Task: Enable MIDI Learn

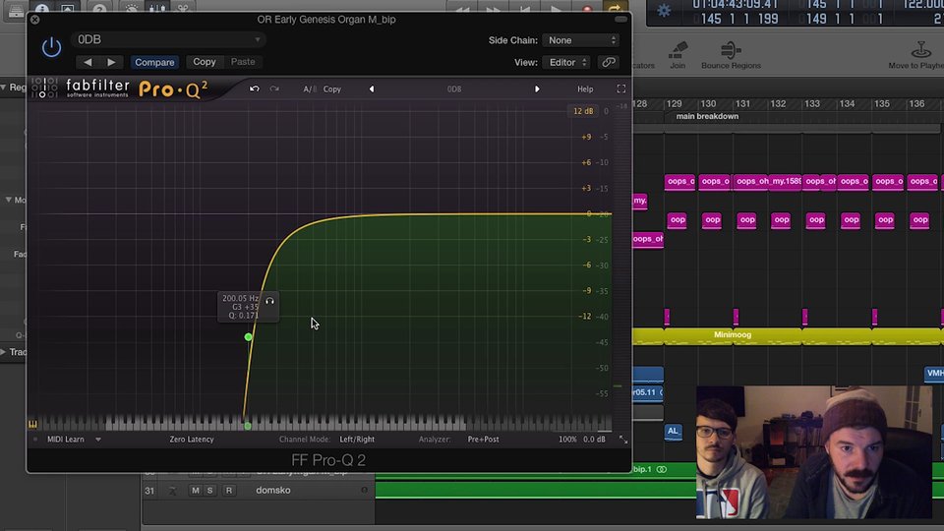Action: tap(66, 440)
